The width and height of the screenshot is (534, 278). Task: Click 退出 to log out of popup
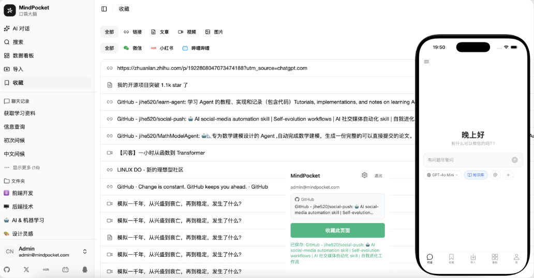point(378,176)
